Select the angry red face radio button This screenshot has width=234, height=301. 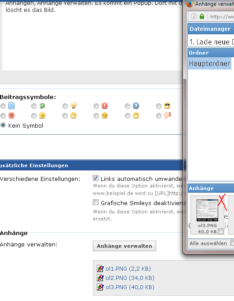(x=3, y=116)
